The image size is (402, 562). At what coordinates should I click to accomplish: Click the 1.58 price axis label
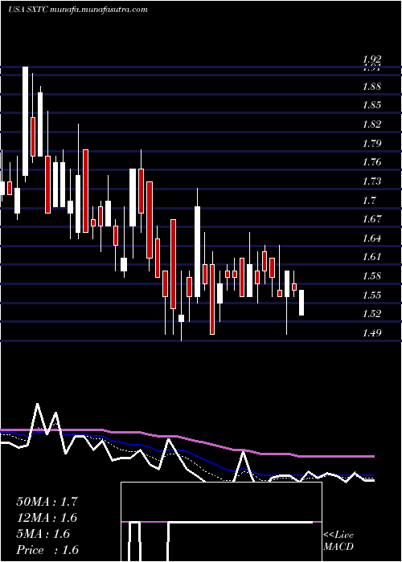[371, 276]
